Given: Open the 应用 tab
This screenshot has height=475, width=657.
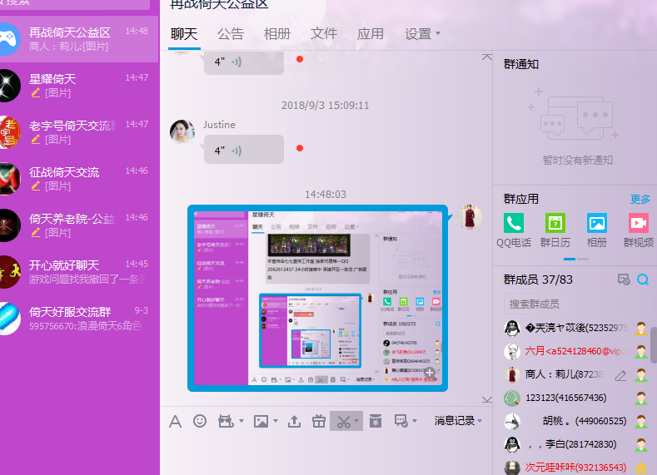Looking at the screenshot, I should point(371,34).
